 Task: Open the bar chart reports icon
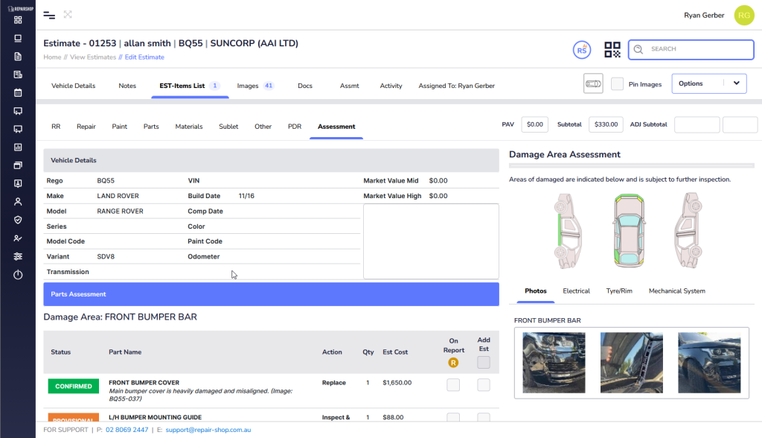point(18,147)
